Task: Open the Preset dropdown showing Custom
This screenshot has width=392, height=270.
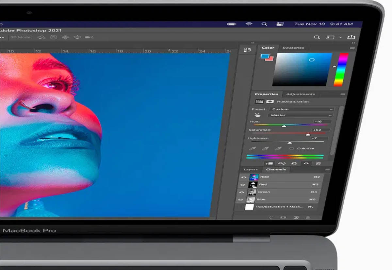Action: [x=302, y=109]
